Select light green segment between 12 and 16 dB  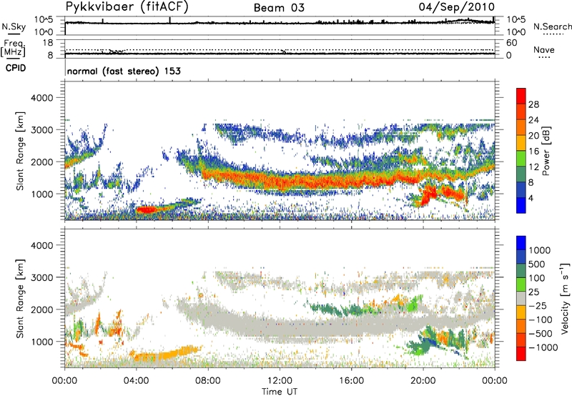(521, 159)
